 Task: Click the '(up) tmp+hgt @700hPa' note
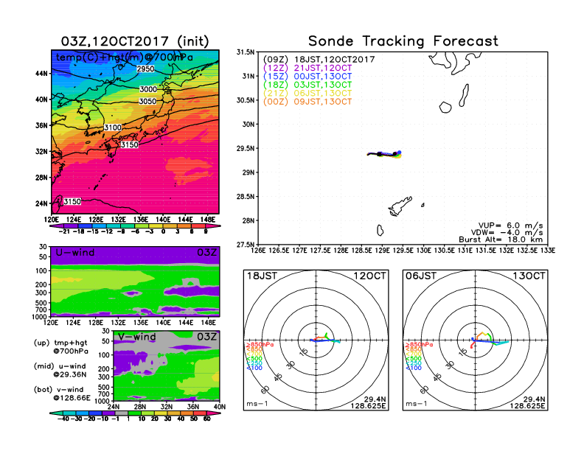point(60,347)
